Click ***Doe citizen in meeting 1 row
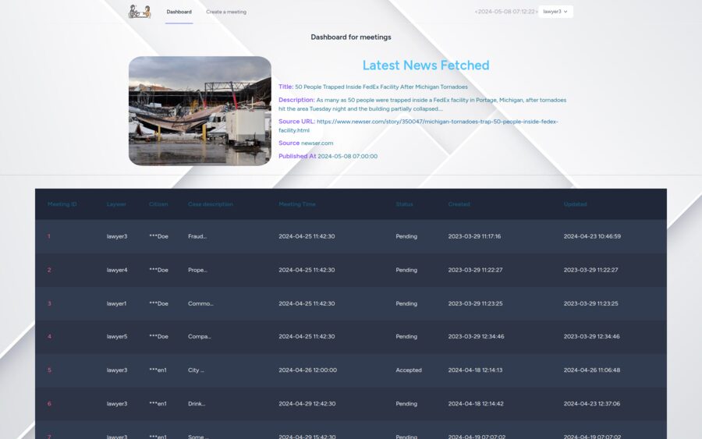This screenshot has height=439, width=702. (158, 236)
